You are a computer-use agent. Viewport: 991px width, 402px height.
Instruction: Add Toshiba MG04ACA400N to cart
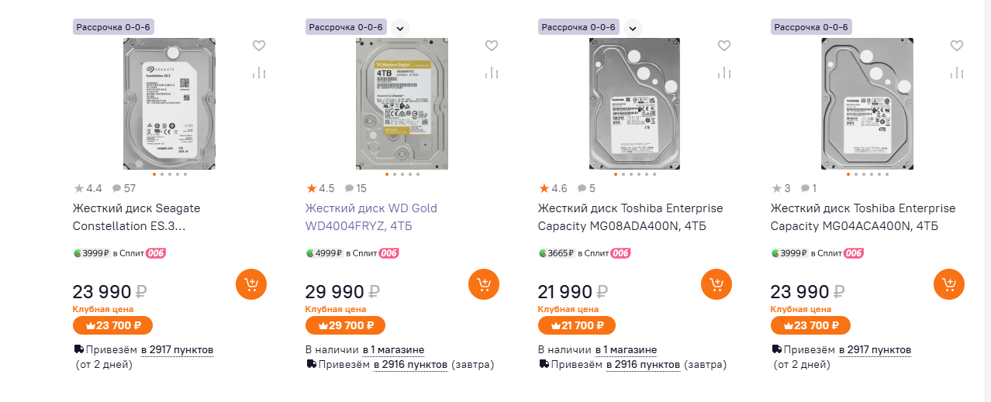[948, 284]
